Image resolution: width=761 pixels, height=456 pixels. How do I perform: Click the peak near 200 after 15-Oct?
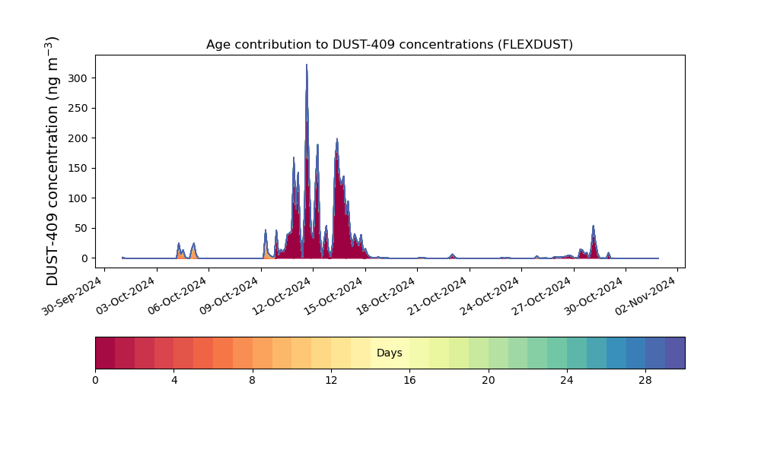[x=337, y=141]
